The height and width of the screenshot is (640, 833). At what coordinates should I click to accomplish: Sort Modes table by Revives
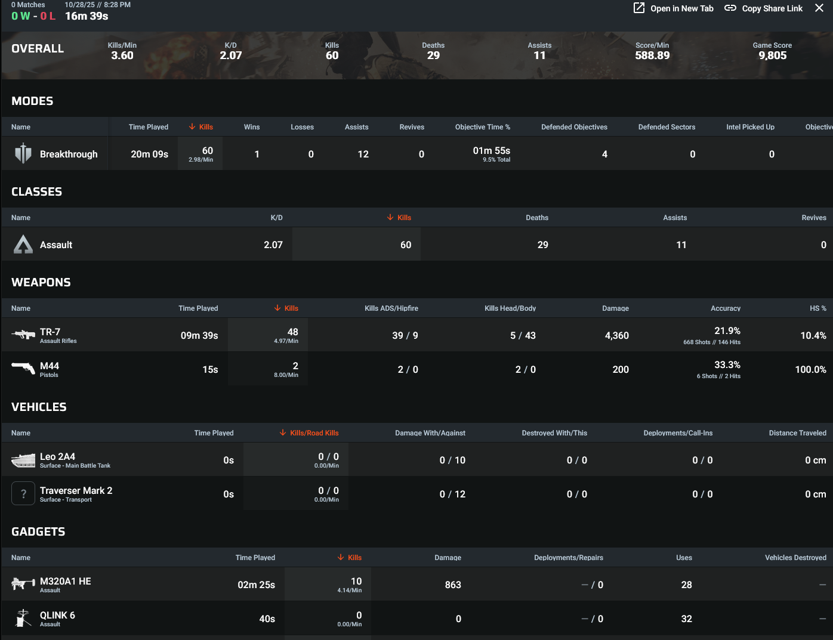tap(412, 127)
